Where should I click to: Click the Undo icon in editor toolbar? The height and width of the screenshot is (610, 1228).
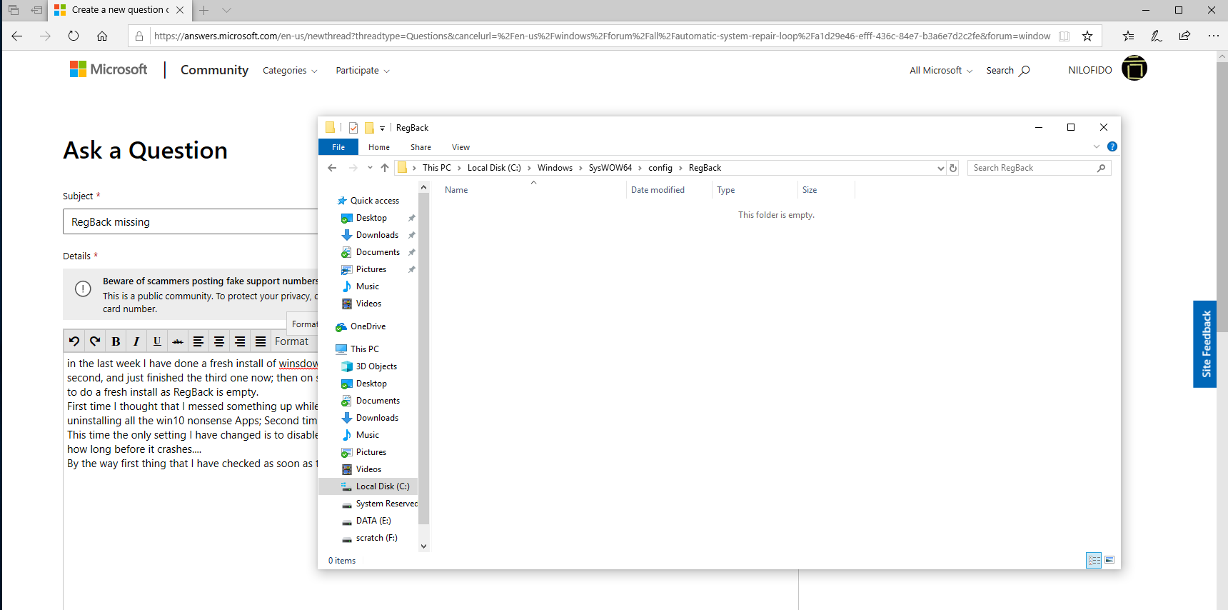(74, 341)
